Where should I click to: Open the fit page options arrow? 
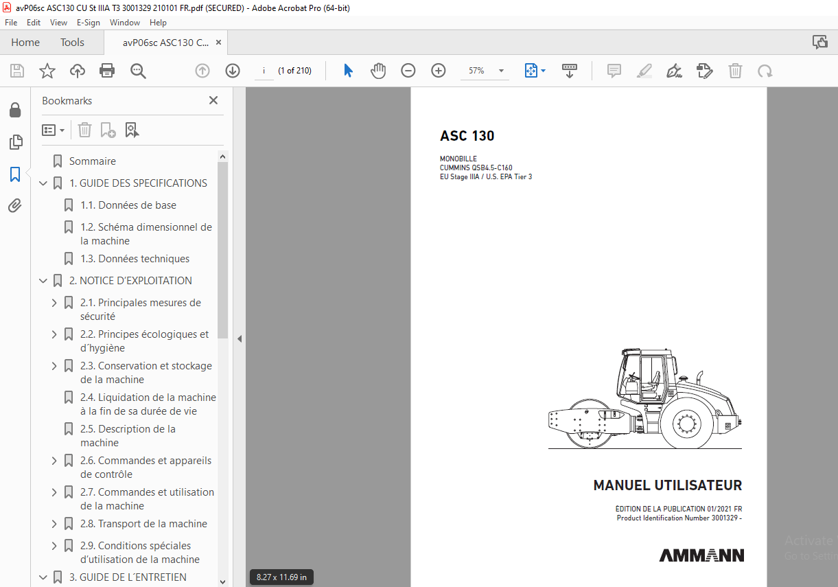(x=544, y=71)
